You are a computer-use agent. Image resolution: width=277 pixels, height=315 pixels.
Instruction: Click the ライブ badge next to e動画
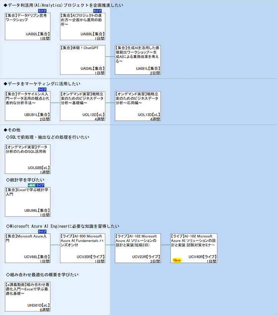[x=40, y=185]
